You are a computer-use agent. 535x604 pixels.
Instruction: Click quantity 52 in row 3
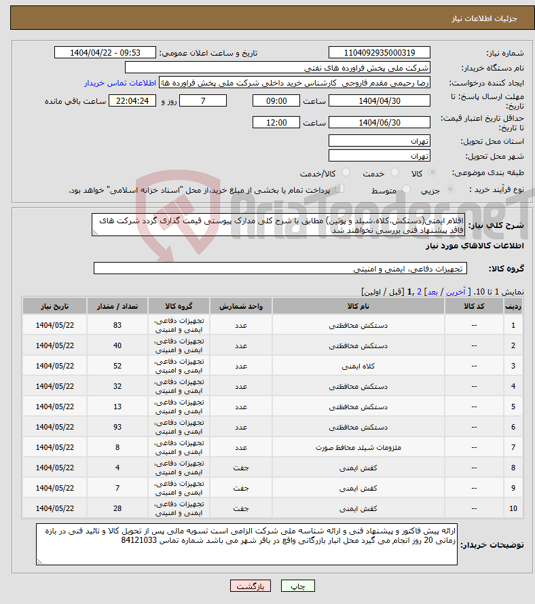[117, 366]
